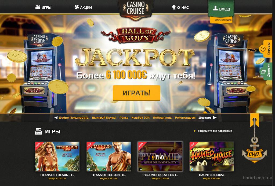The image size is (275, 186).
Task: Open Titans of the Sun Theia thumbnail
Action: (x=57, y=157)
